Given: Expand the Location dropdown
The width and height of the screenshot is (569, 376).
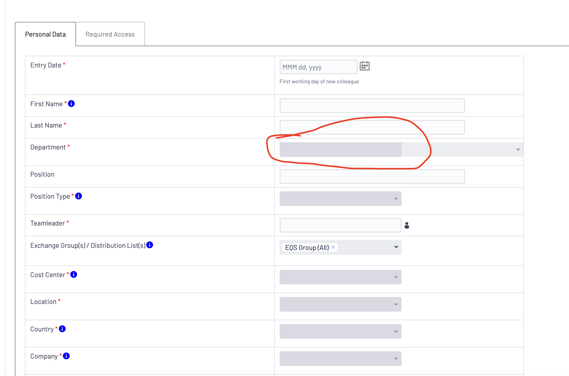Looking at the screenshot, I should [340, 304].
